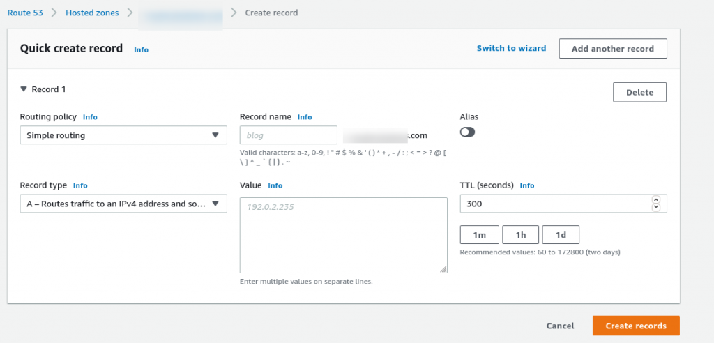The width and height of the screenshot is (714, 343).
Task: Delete Record 1
Action: (640, 92)
